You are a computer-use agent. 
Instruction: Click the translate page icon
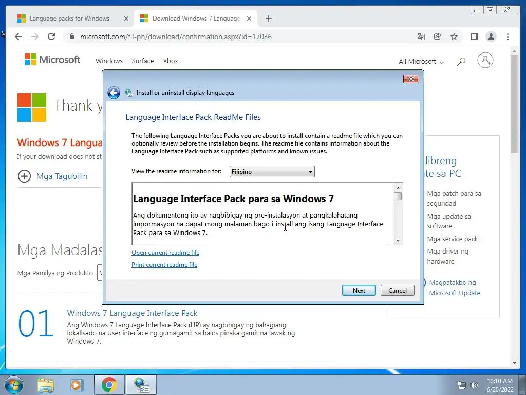pos(421,37)
